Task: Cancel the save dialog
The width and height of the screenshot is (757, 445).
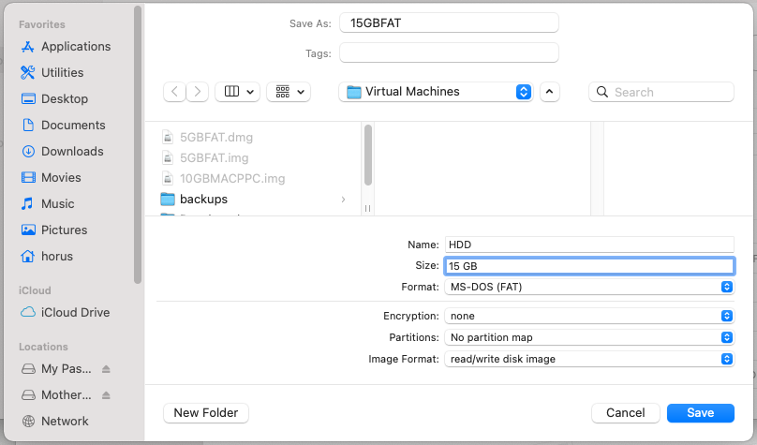Action: pos(625,413)
